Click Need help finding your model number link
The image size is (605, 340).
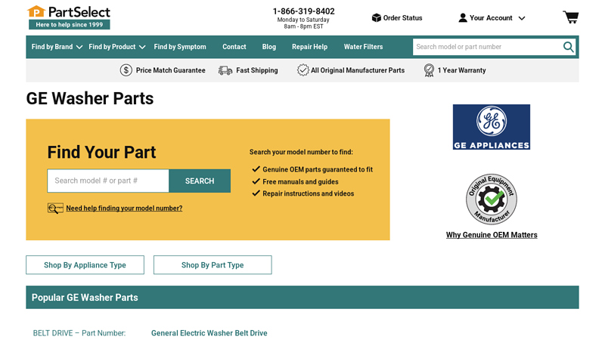click(x=124, y=209)
